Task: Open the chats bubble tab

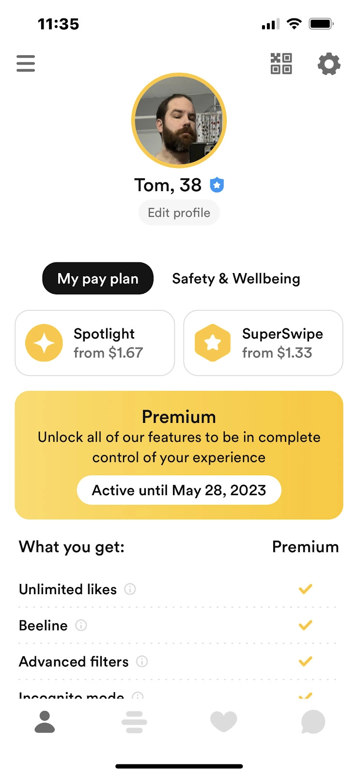Action: pyautogui.click(x=313, y=722)
